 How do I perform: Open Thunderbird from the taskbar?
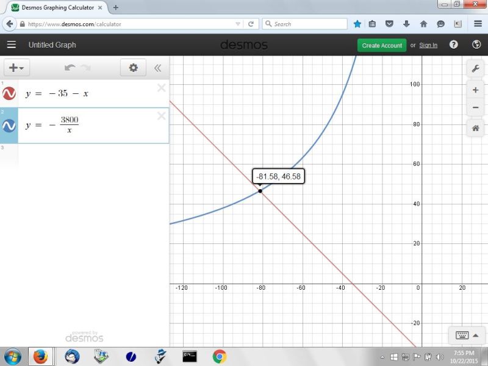(72, 356)
